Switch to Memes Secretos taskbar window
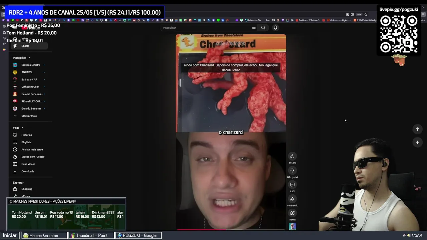This screenshot has width=427, height=240. point(44,235)
